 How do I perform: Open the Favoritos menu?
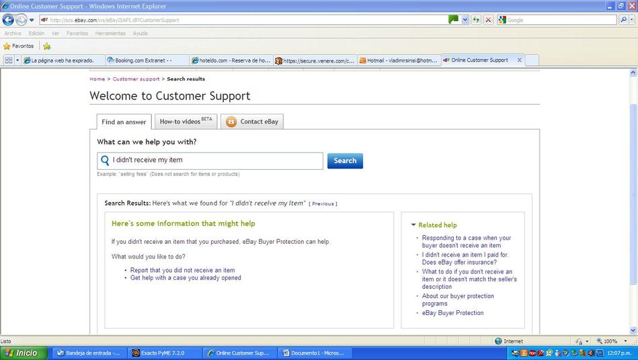[77, 34]
